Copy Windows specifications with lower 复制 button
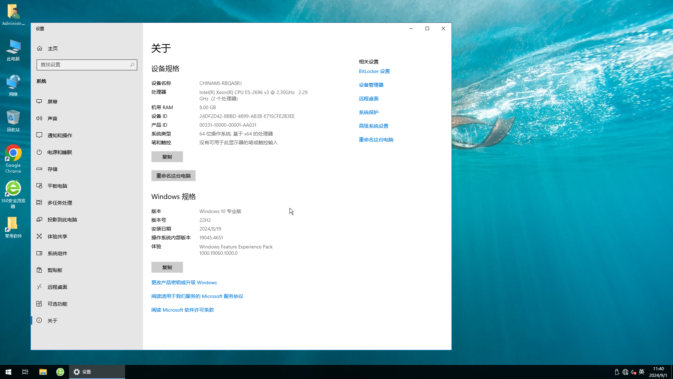Screen dimensions: 673x379 [167, 267]
